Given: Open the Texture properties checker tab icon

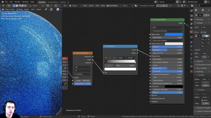Looking at the screenshot, I should point(192,71).
